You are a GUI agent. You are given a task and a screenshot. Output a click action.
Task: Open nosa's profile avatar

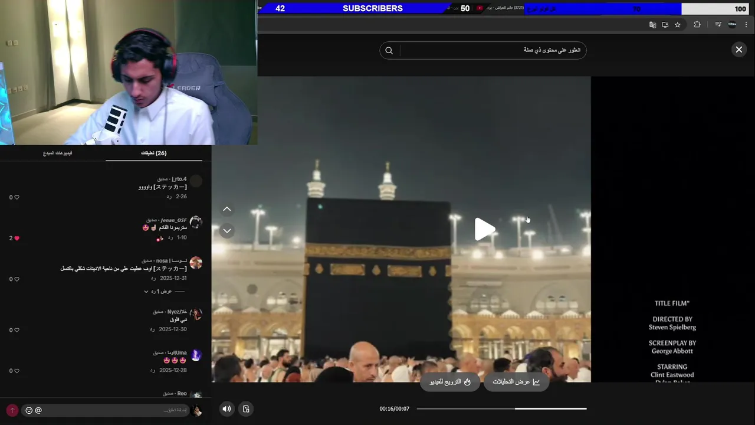(196, 263)
